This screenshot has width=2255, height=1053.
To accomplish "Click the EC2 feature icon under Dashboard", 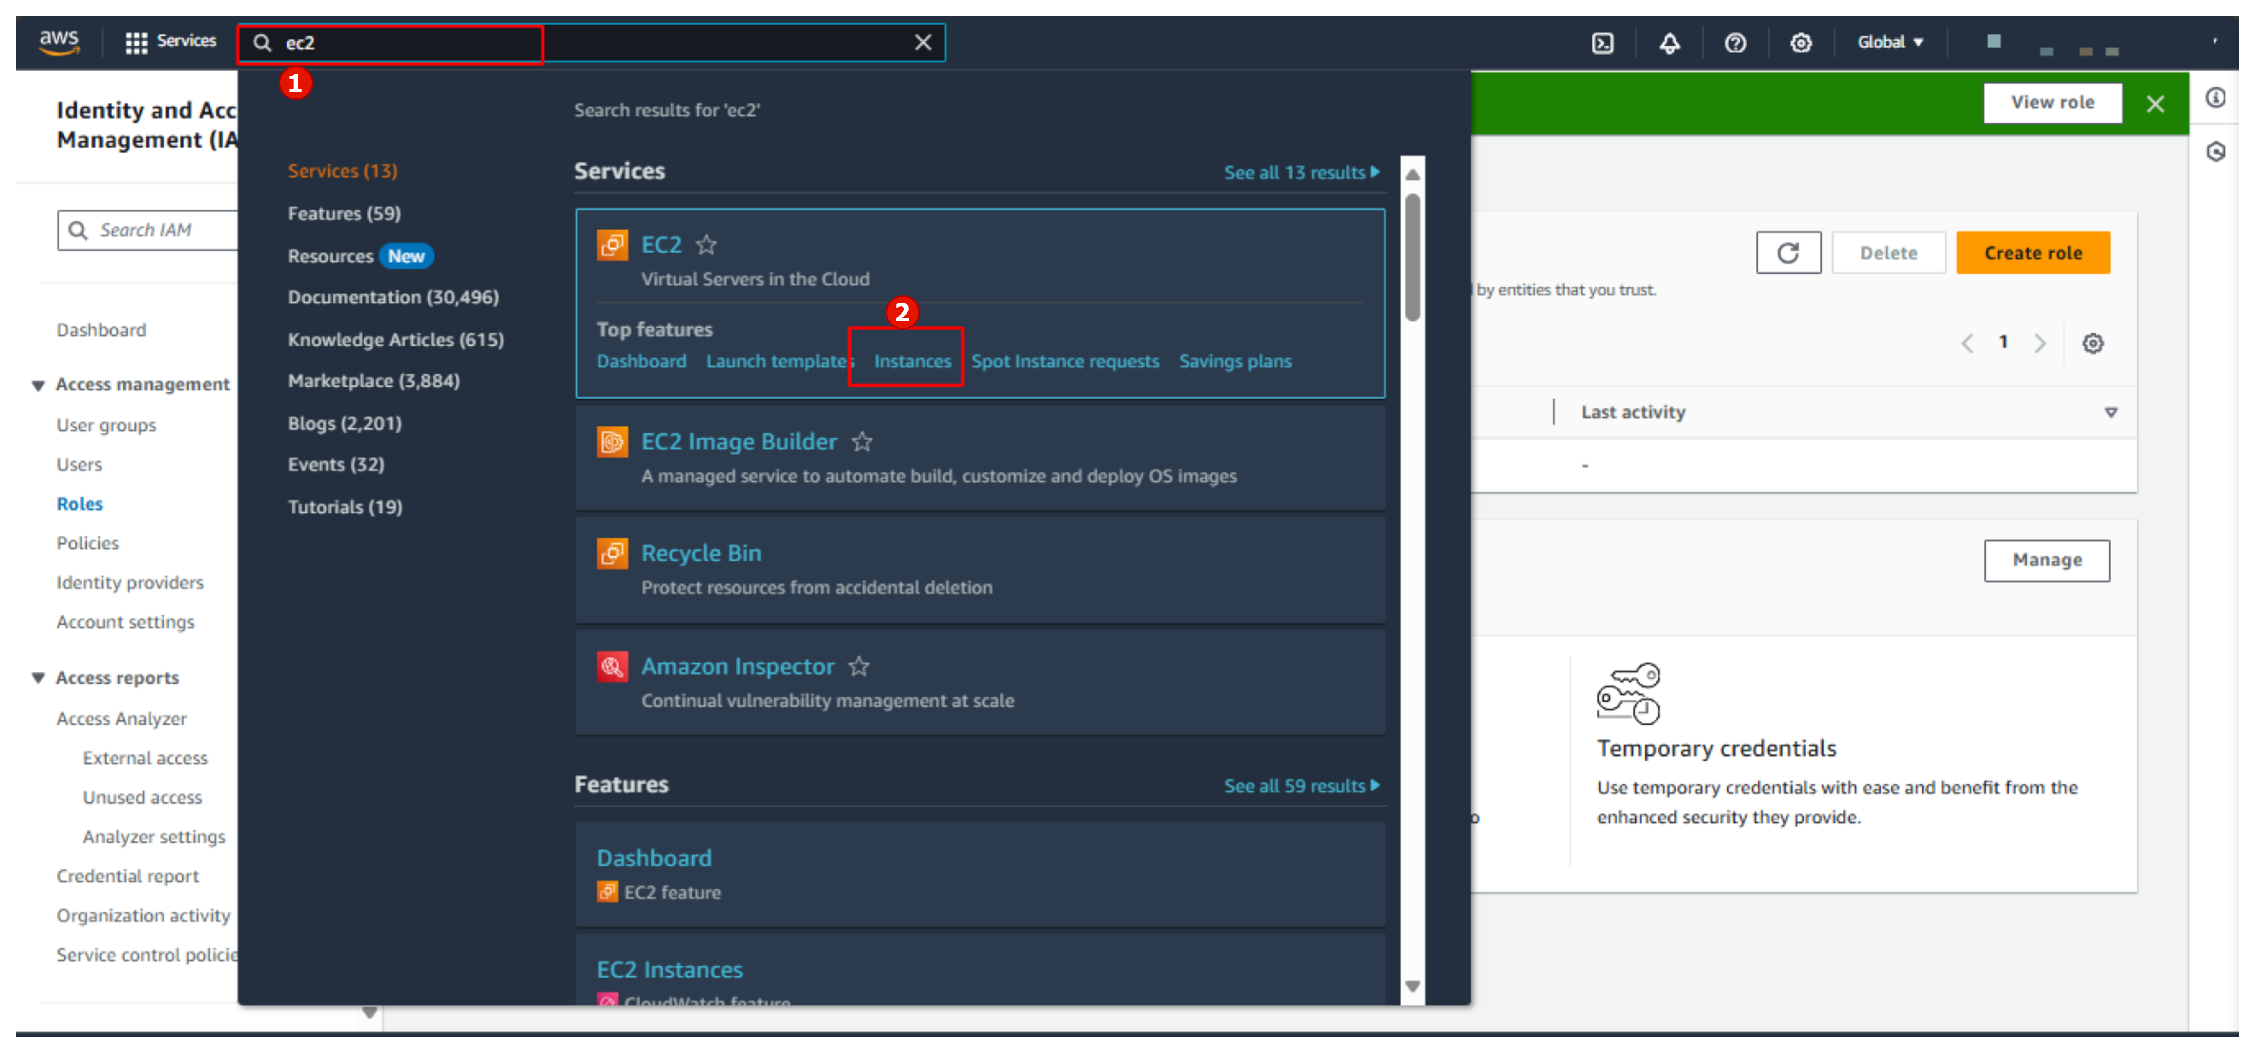I will point(607,892).
